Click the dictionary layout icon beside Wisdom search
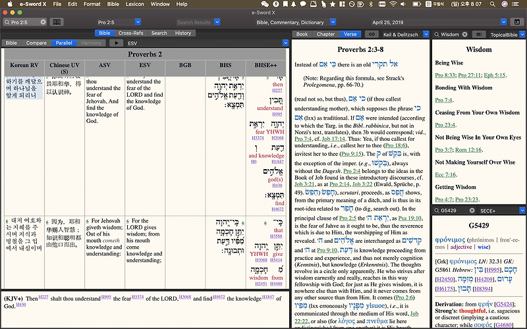 (479, 34)
